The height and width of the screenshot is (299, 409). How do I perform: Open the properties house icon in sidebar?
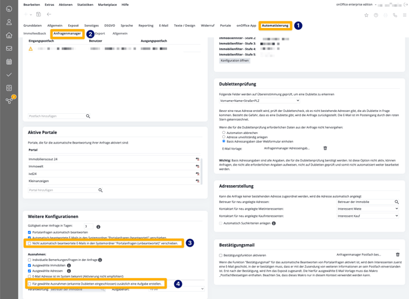pyautogui.click(x=9, y=35)
